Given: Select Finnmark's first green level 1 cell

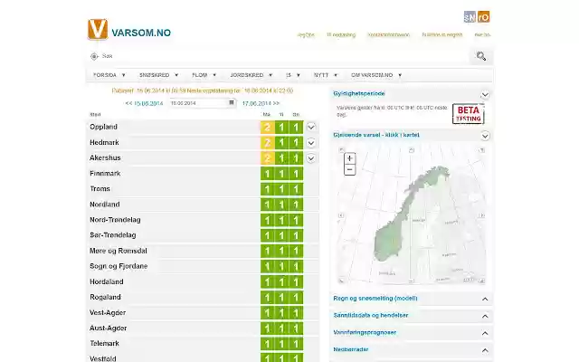Looking at the screenshot, I should pyautogui.click(x=268, y=174).
